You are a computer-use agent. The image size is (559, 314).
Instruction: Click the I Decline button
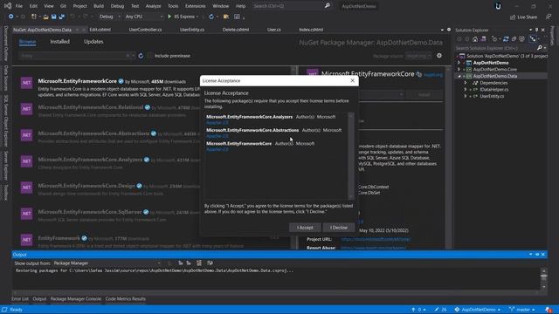click(x=338, y=228)
